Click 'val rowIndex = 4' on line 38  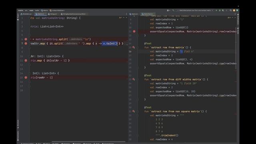[x=161, y=140]
